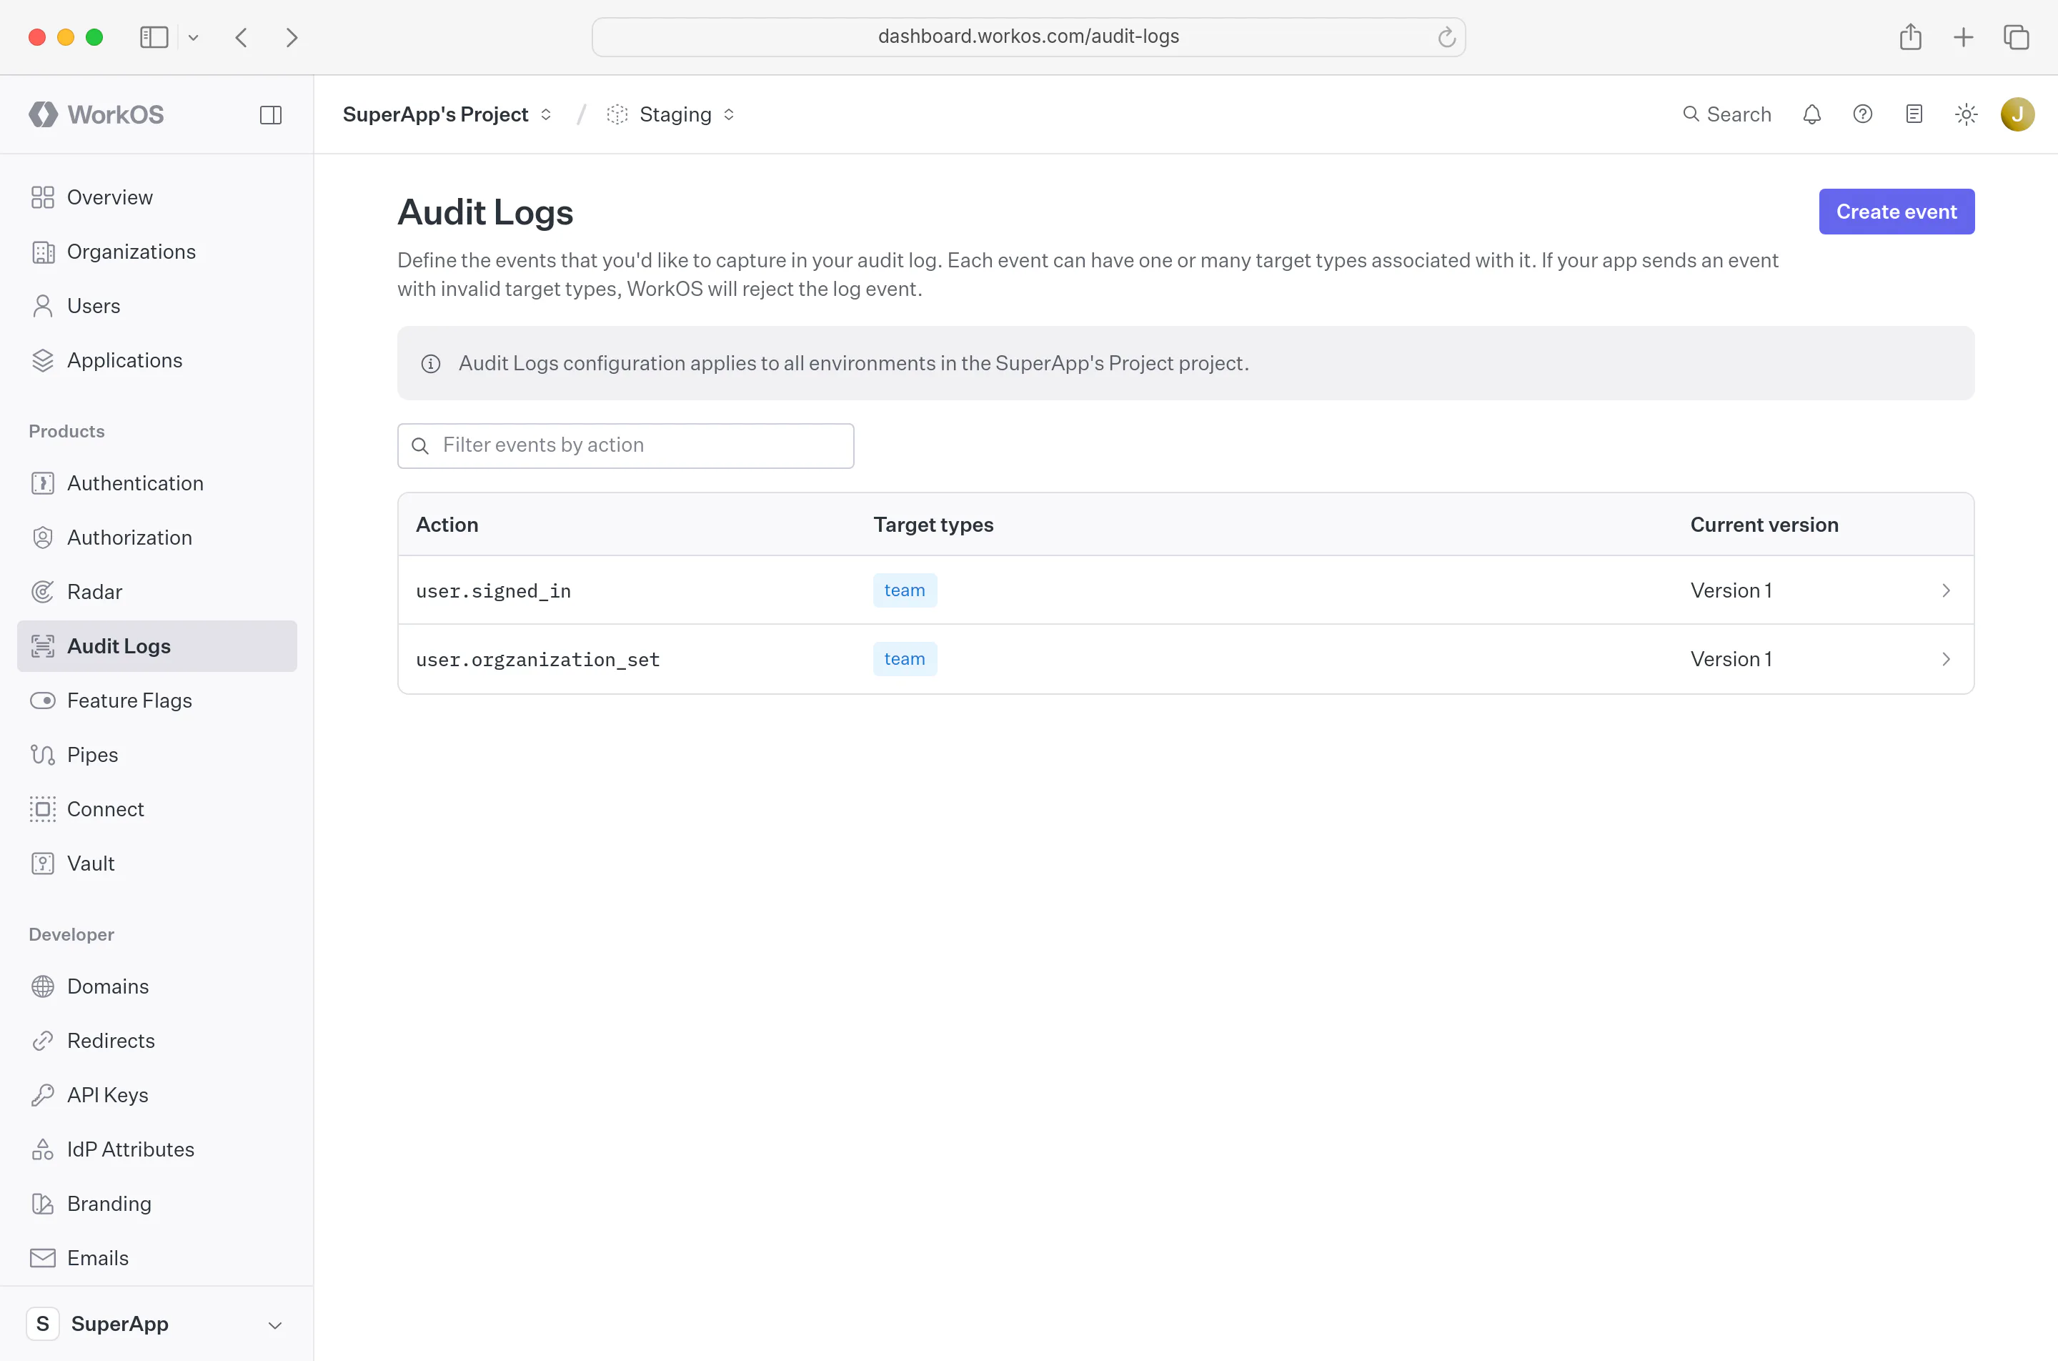Viewport: 2058px width, 1361px height.
Task: Click the user.signed_in action text
Action: (x=493, y=591)
